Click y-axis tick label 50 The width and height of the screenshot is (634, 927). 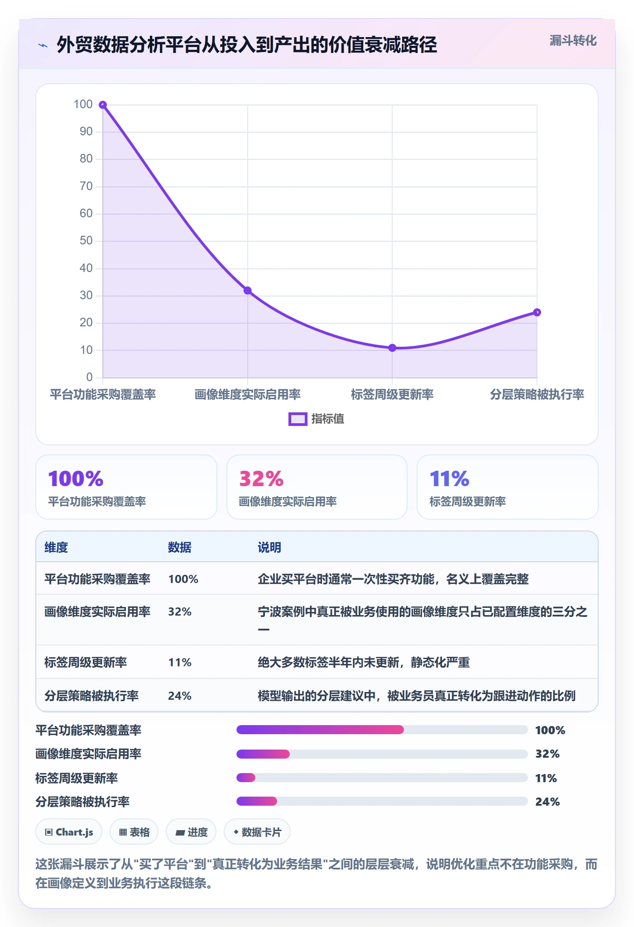point(86,241)
